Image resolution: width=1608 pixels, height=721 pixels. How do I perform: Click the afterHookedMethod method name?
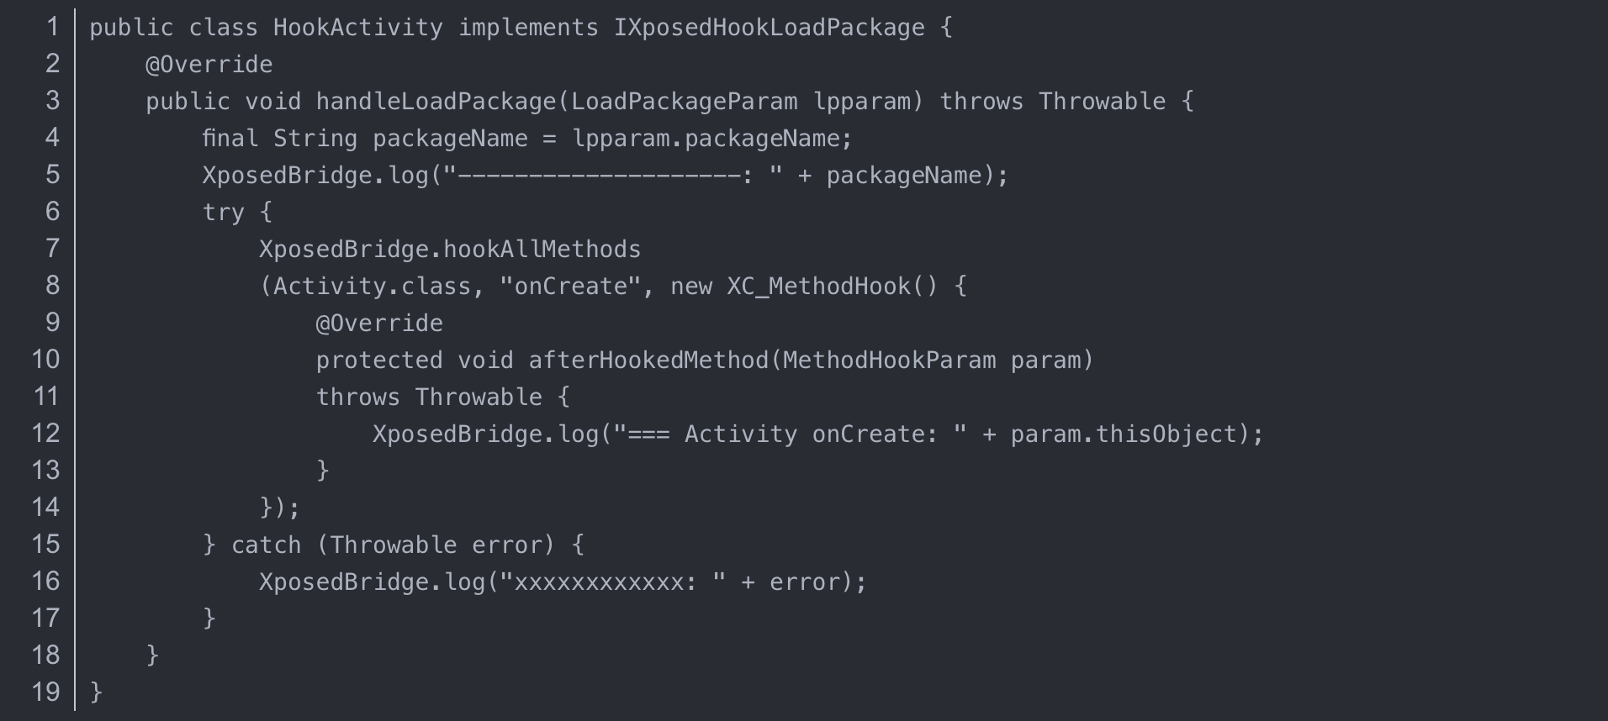click(x=648, y=360)
